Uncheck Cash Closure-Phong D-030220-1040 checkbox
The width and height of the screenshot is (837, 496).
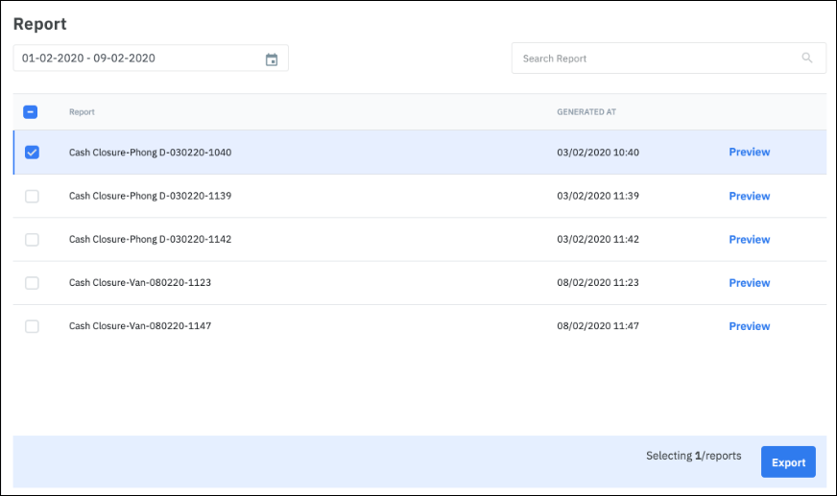[32, 153]
